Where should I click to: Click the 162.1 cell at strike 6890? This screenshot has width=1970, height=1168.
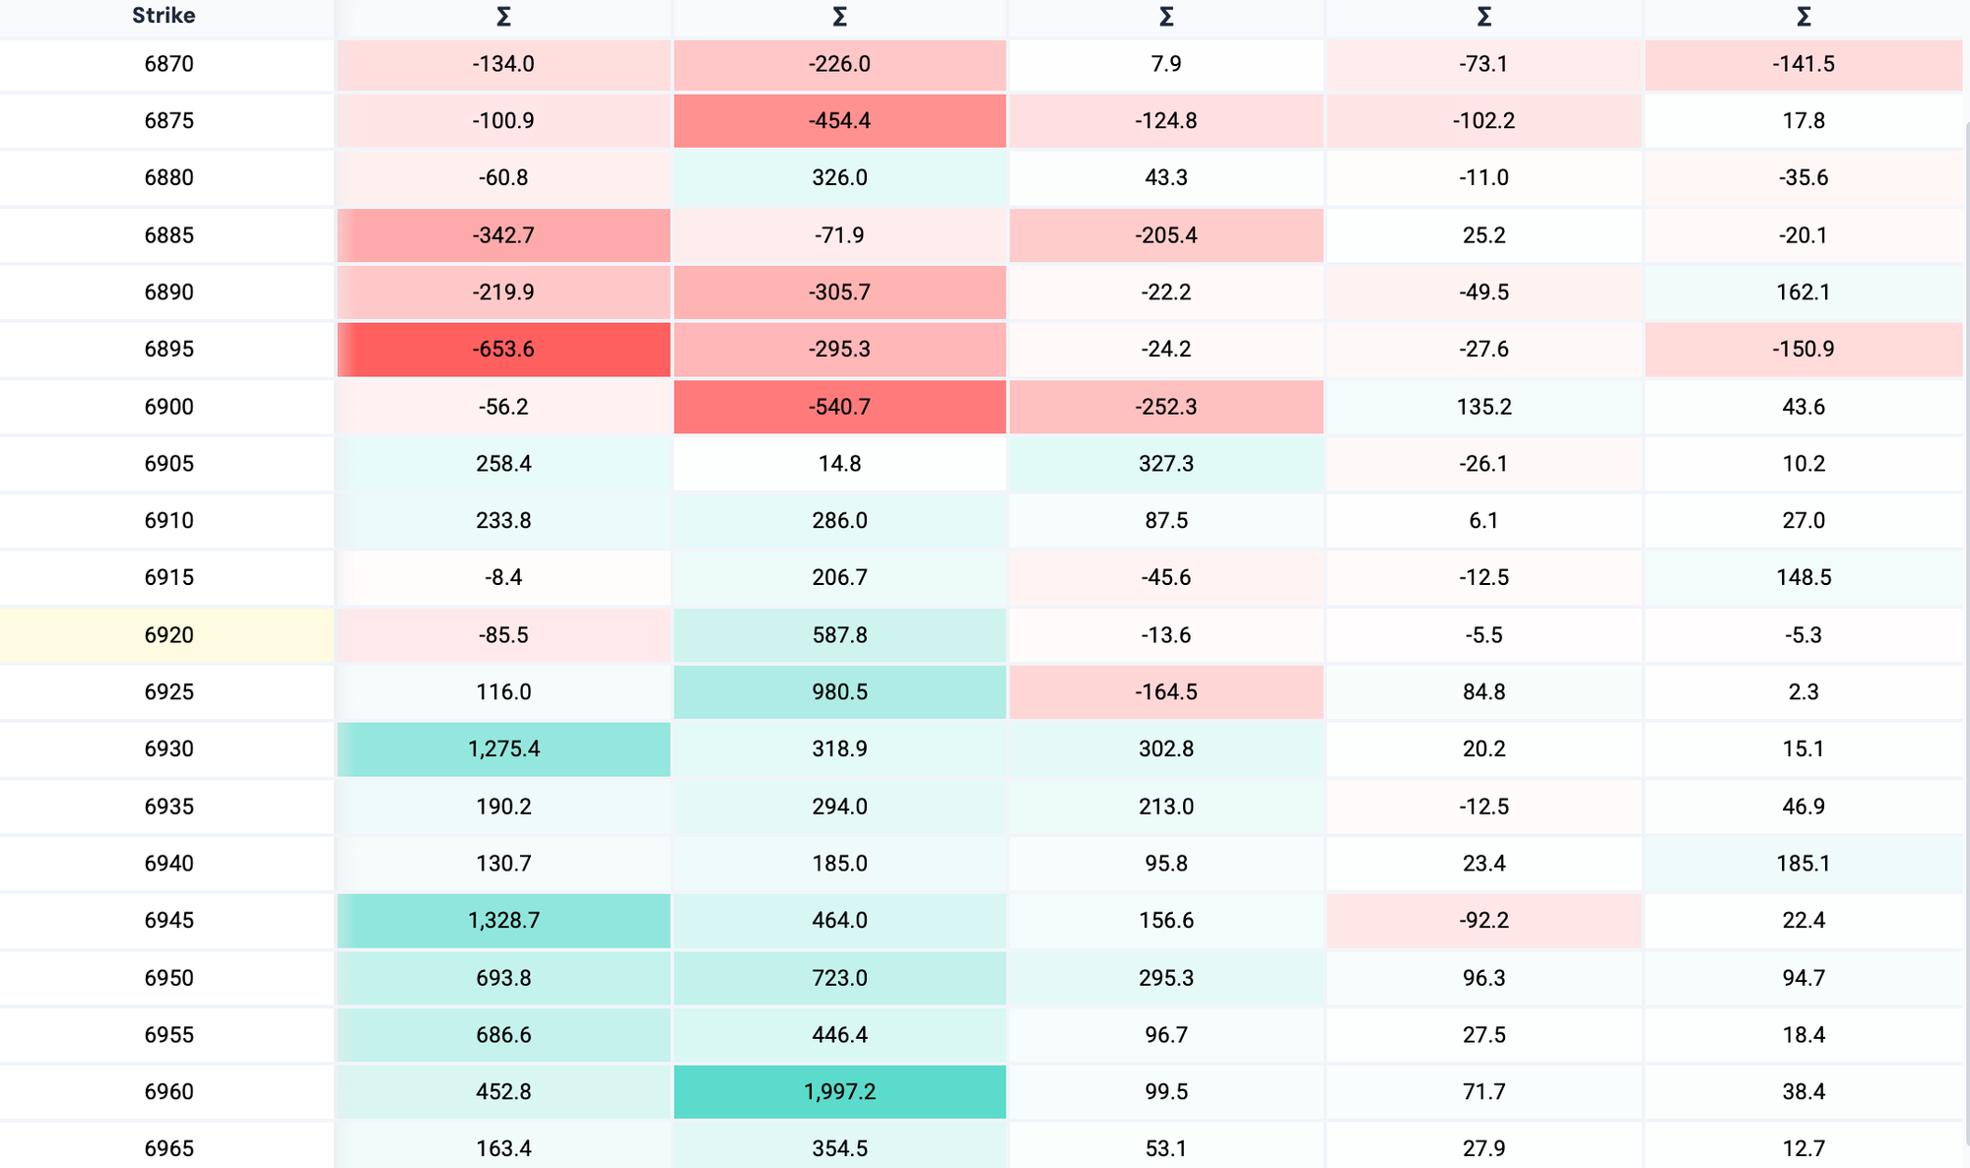(1804, 292)
